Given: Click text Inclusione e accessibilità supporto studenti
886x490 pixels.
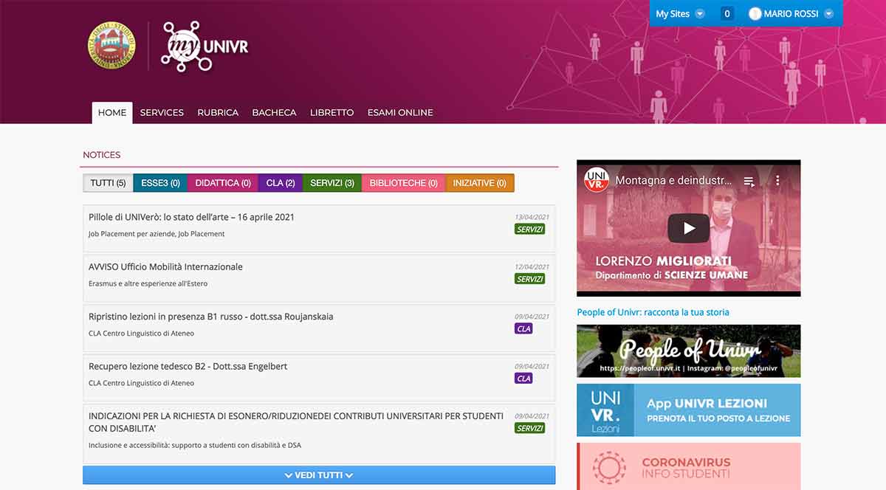Looking at the screenshot, I should pos(195,445).
